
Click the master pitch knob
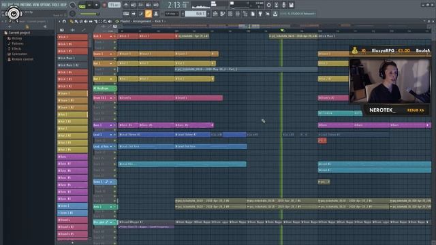pos(73,14)
